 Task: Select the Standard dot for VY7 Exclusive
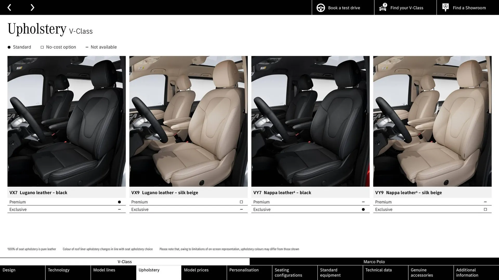pyautogui.click(x=363, y=209)
